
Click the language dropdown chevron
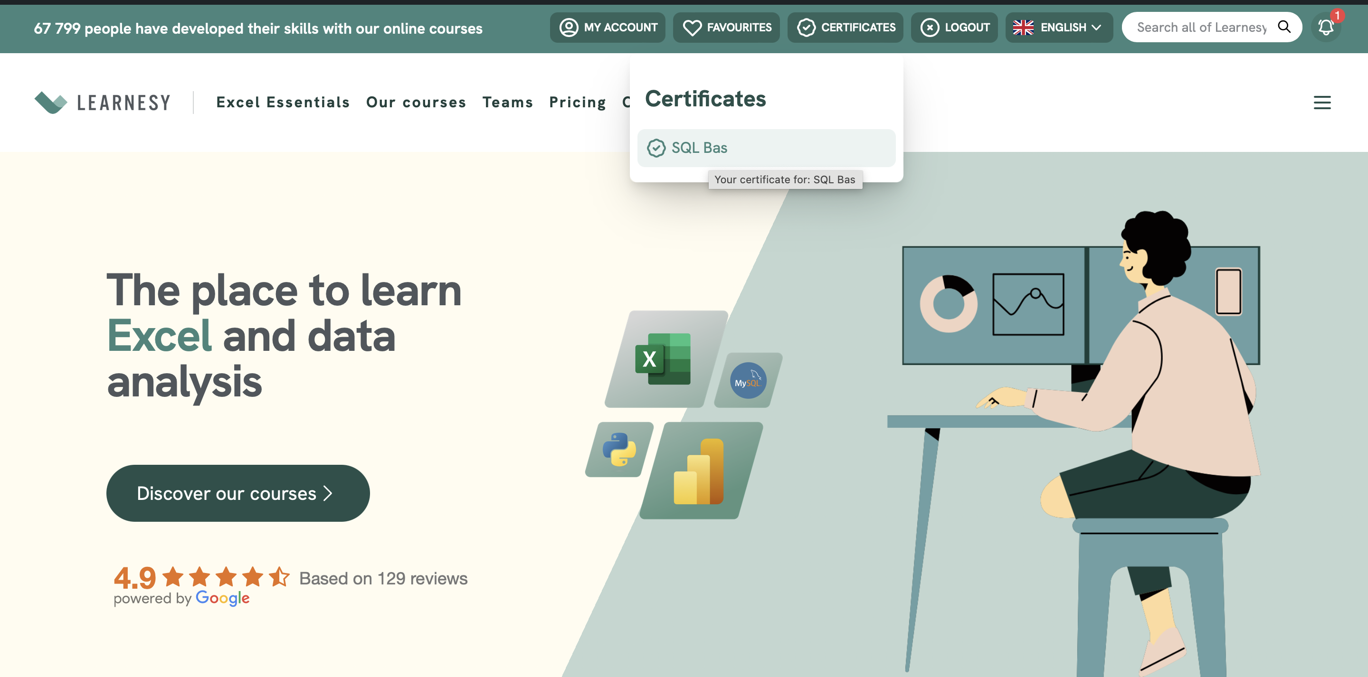click(1096, 28)
